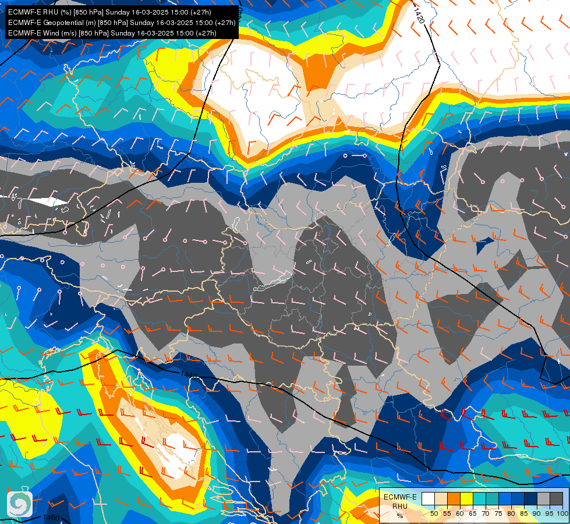Click the legend value '60'

point(460,514)
